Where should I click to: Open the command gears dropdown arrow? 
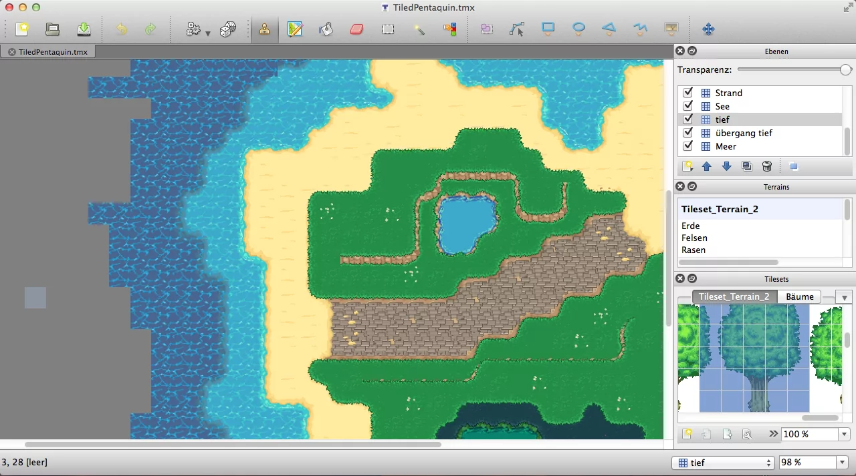[208, 33]
